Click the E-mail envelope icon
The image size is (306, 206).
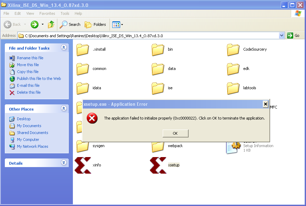tap(12, 86)
